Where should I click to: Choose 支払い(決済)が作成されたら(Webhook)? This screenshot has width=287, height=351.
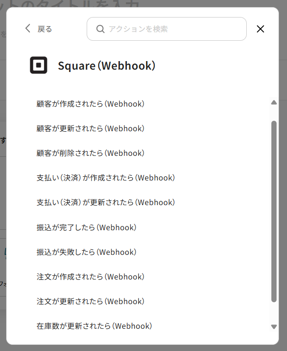coord(106,178)
